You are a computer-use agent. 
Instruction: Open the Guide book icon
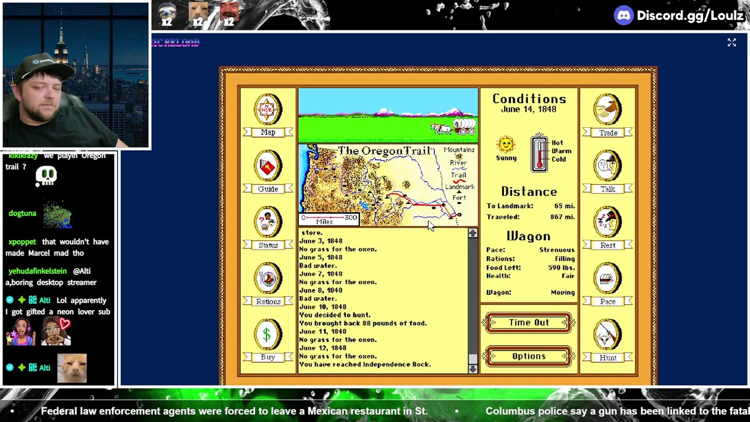pos(268,165)
